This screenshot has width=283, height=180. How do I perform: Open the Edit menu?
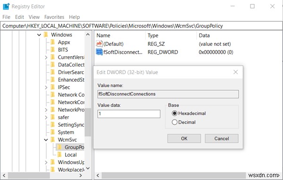[x=19, y=17]
